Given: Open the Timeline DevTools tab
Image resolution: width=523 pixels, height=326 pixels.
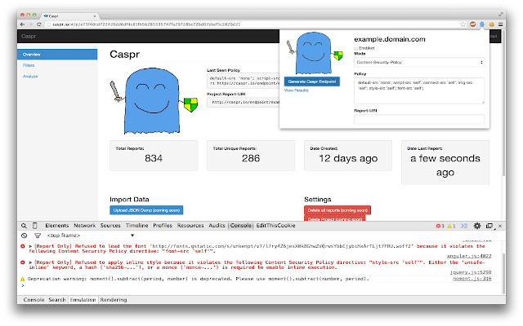Looking at the screenshot, I should (136, 226).
